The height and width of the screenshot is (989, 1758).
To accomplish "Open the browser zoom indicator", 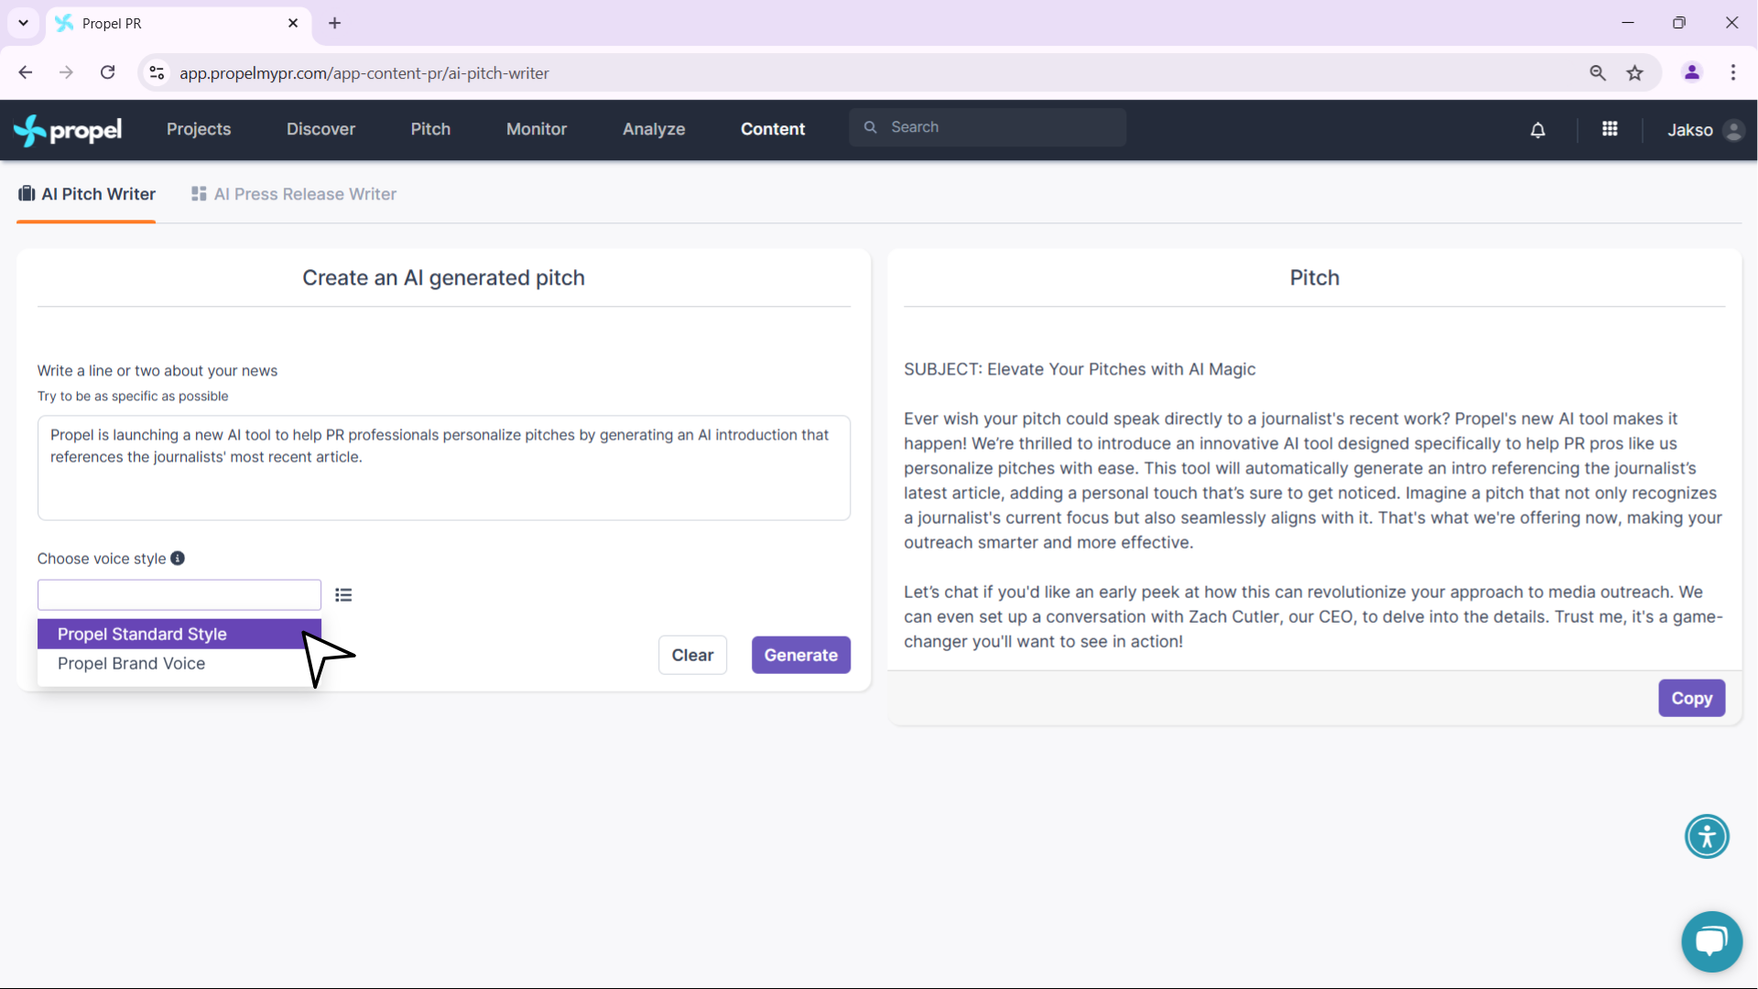I will [1598, 72].
